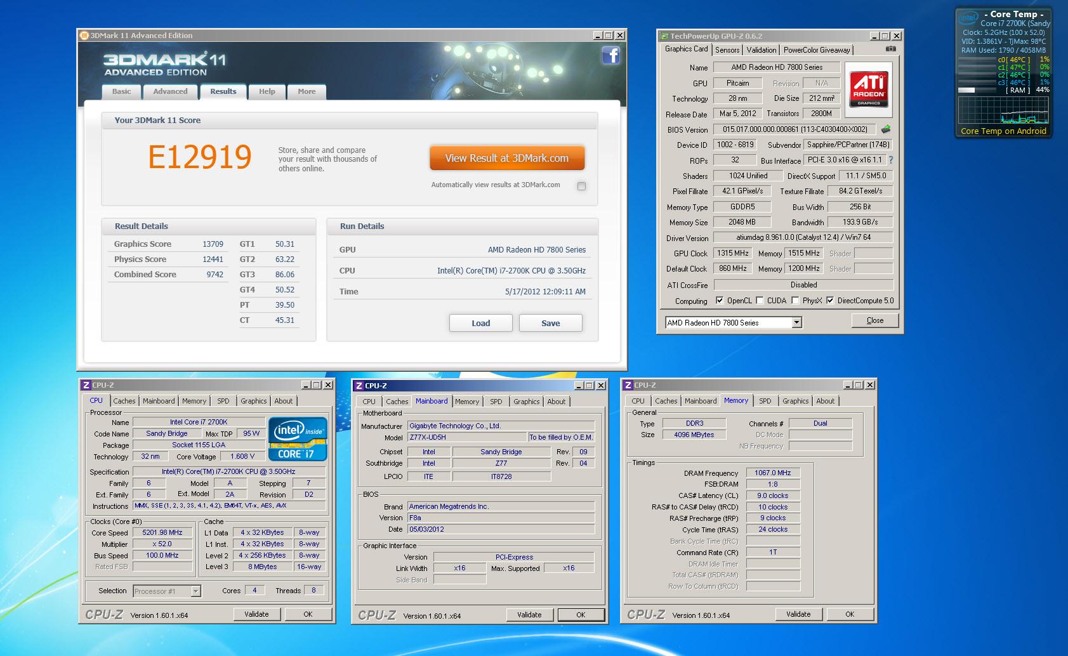Image resolution: width=1068 pixels, height=656 pixels.
Task: Click the Core Temp on Android link
Action: 1003,131
